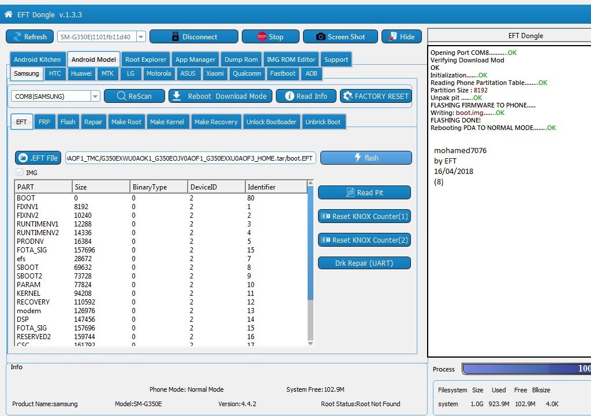This screenshot has width=591, height=416.
Task: Expand the COM8|SAMSUNG port dropdown
Action: (95, 96)
